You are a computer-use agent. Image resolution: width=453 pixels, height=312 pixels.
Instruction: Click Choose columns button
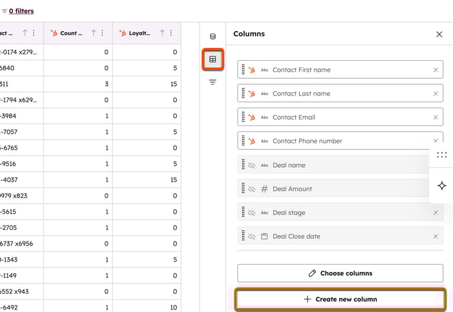[340, 273]
